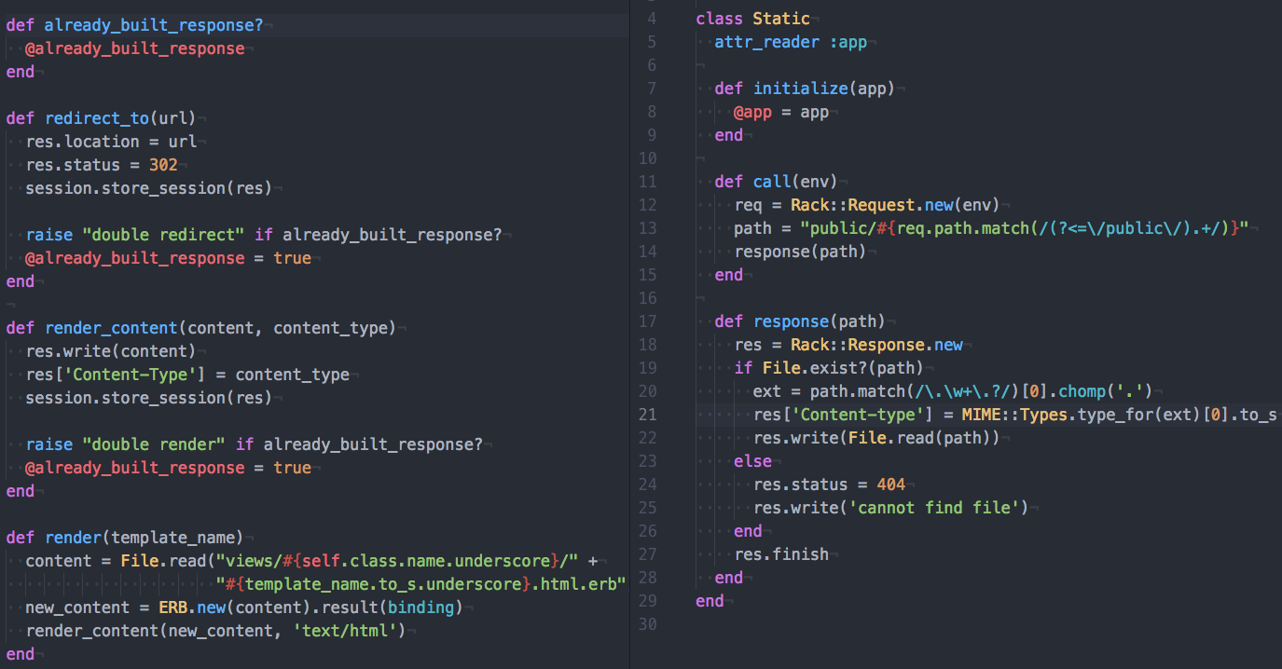Image resolution: width=1282 pixels, height=669 pixels.
Task: Click the call method name in def call(env)
Action: 772,182
